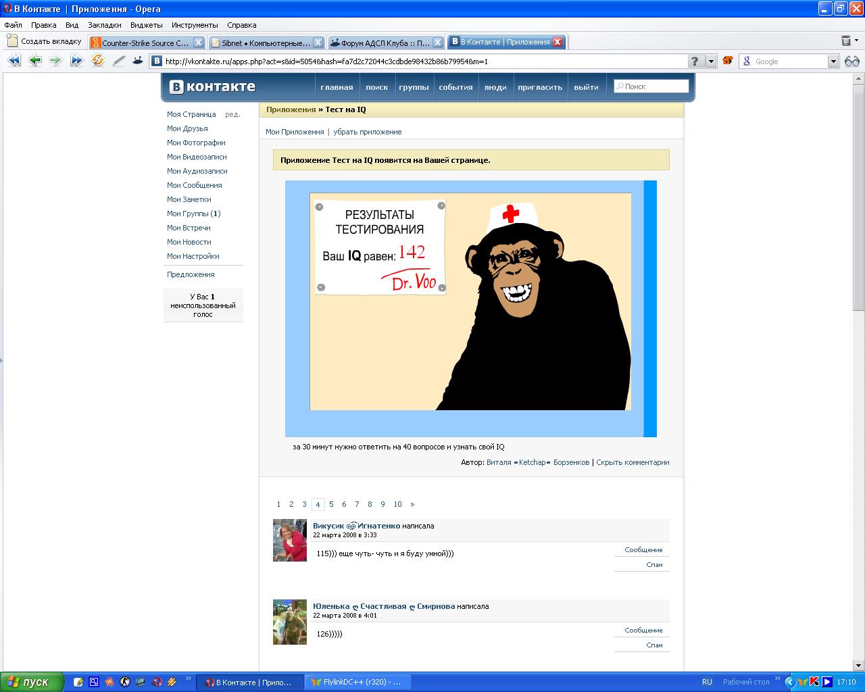
Task: Click ред. next to Моя Страница
Action: pos(232,114)
